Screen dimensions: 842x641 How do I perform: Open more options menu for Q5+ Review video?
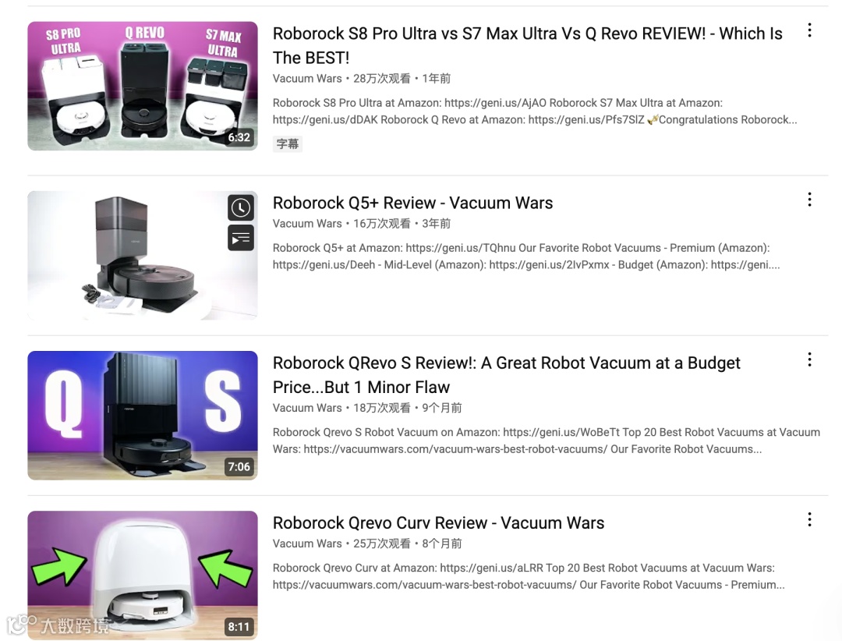click(809, 200)
